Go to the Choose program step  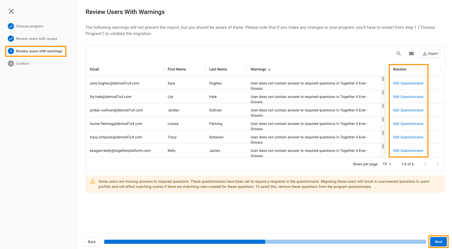tap(30, 26)
